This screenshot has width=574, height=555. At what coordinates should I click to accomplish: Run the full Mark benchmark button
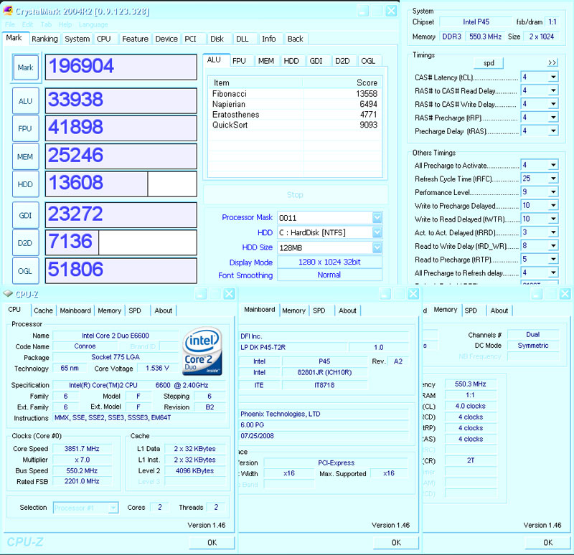coord(25,67)
